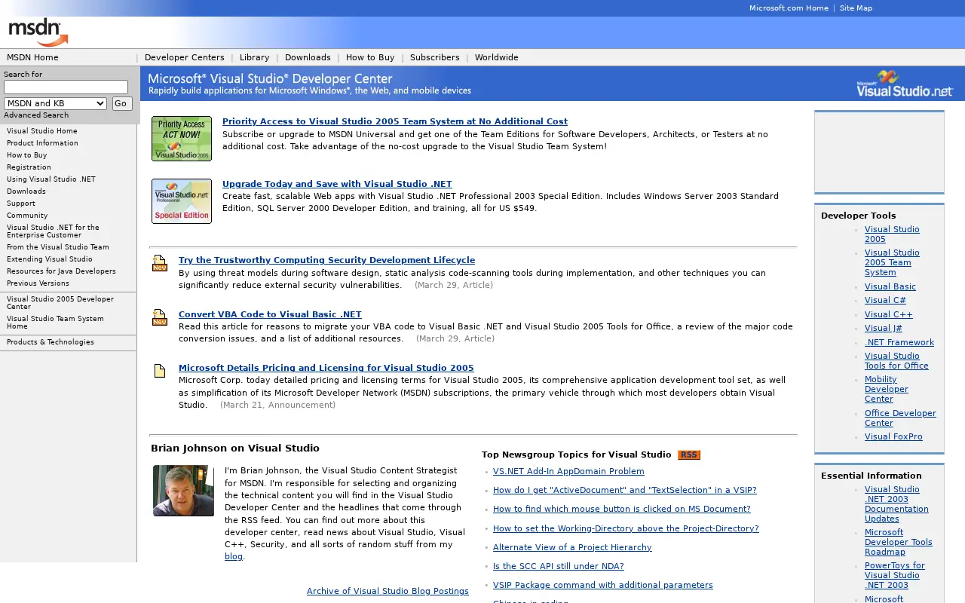Click the Visual Studio .NET logo in banner
This screenshot has width=965, height=603.
[x=905, y=84]
